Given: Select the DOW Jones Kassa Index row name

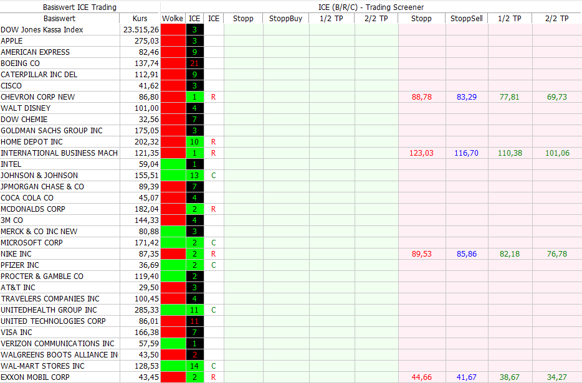Looking at the screenshot, I should [x=42, y=30].
